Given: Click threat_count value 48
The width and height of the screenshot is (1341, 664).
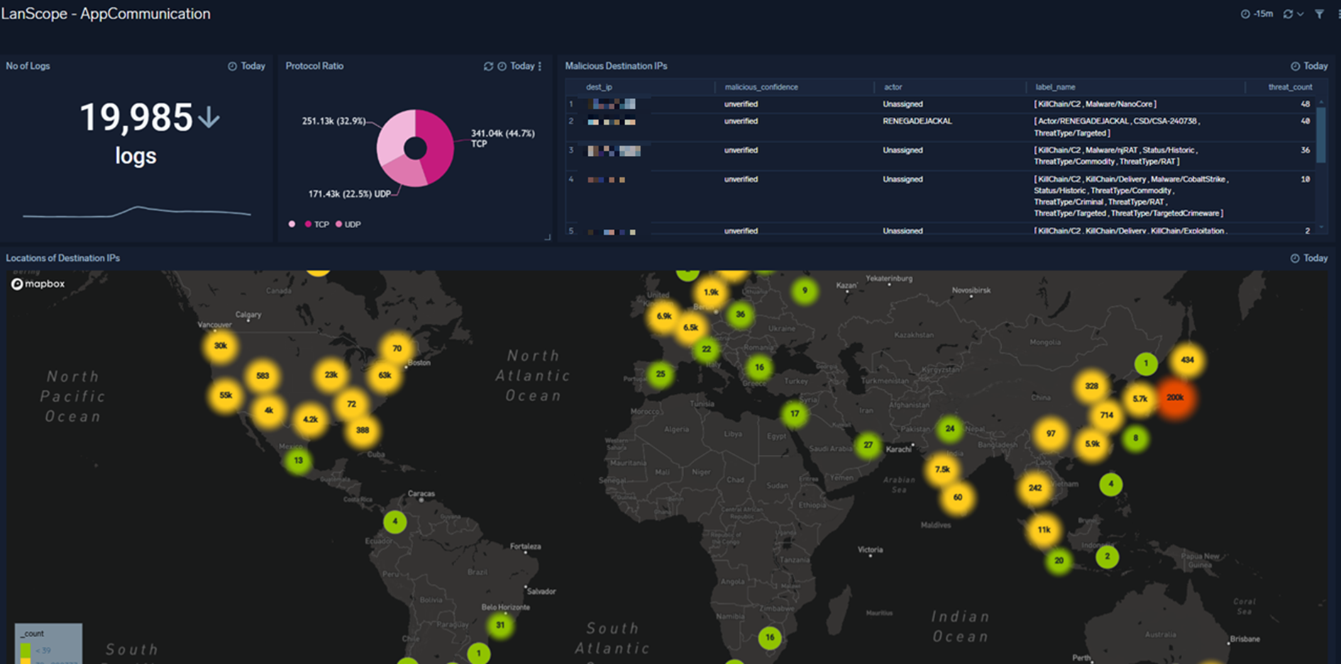Looking at the screenshot, I should [1305, 104].
